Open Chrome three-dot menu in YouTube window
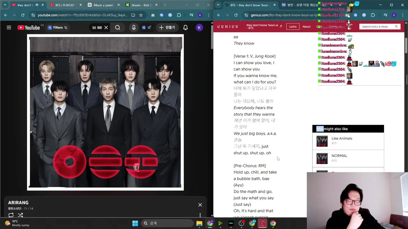This screenshot has height=229, width=408. pos(208,15)
